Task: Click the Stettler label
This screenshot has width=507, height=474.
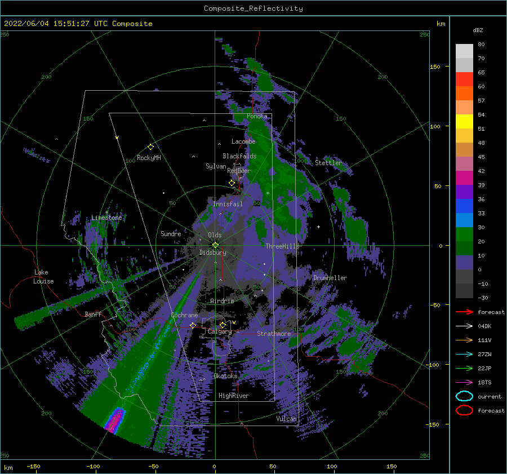Action: tap(328, 163)
